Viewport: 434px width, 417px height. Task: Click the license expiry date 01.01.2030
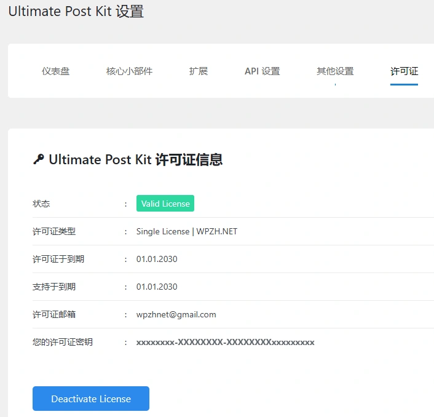coord(157,259)
